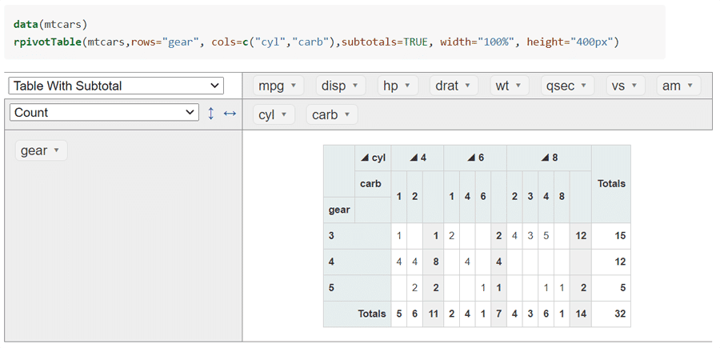Click gear 5 row total 5
This screenshot has width=720, height=348.
(x=611, y=288)
